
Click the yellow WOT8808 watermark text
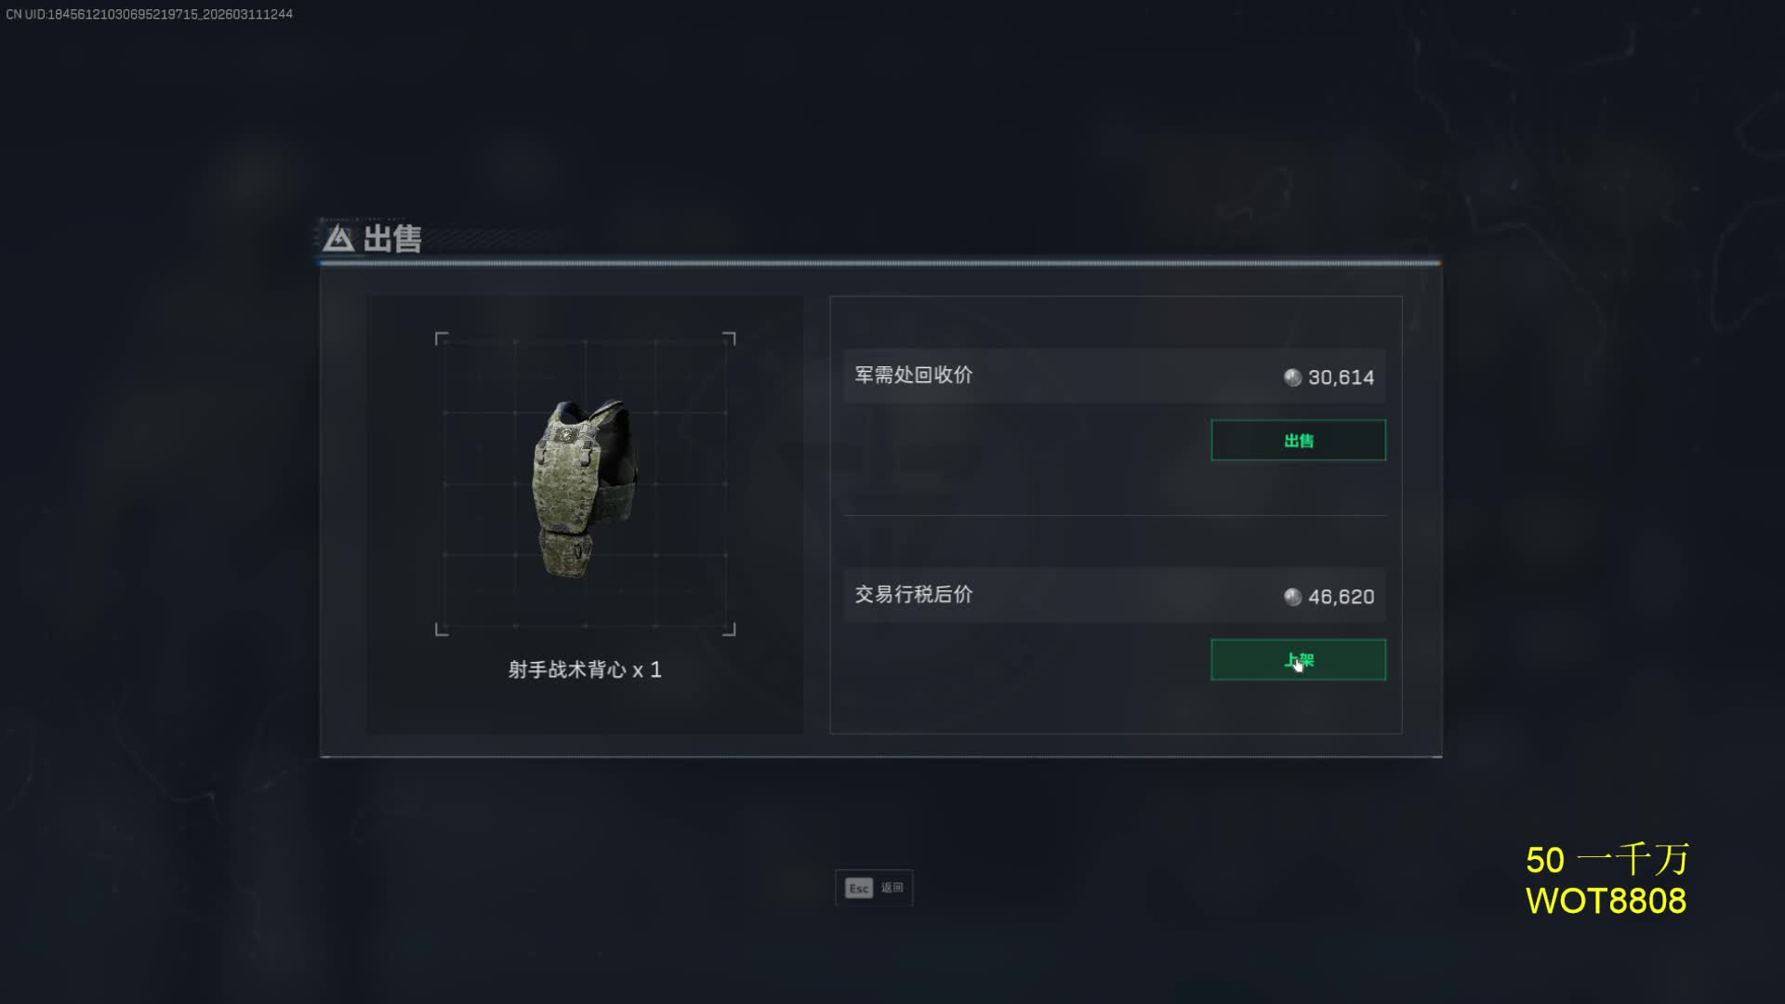pos(1606,901)
